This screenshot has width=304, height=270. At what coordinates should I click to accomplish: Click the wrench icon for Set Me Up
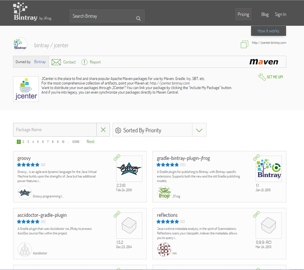[262, 77]
